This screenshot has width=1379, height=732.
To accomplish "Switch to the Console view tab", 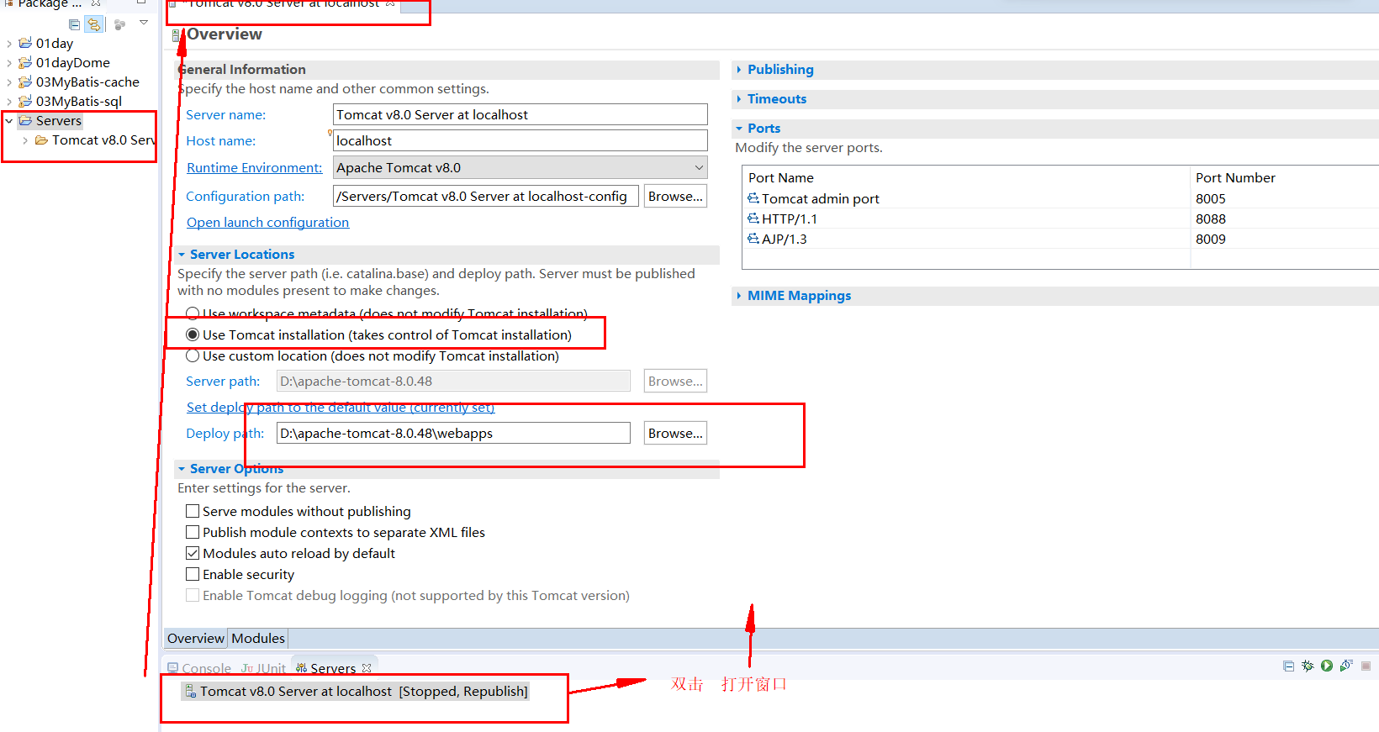I will (199, 668).
